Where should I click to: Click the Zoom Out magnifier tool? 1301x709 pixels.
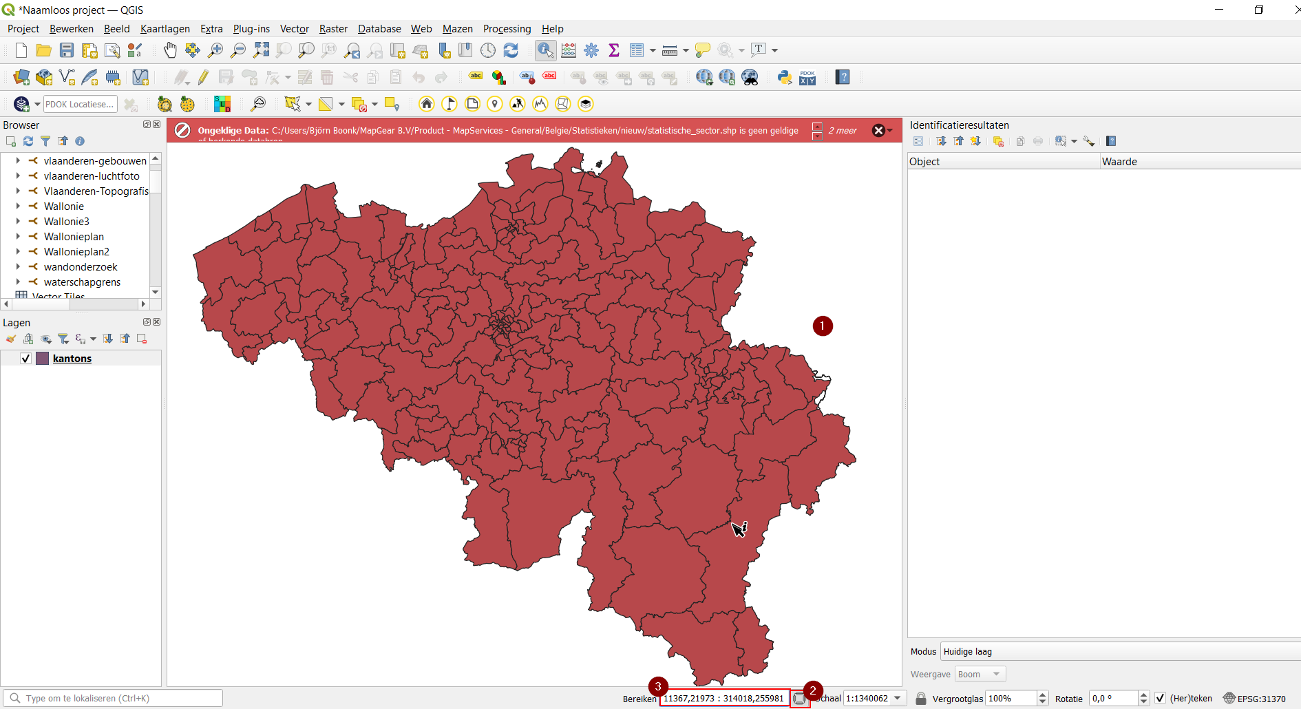[238, 50]
